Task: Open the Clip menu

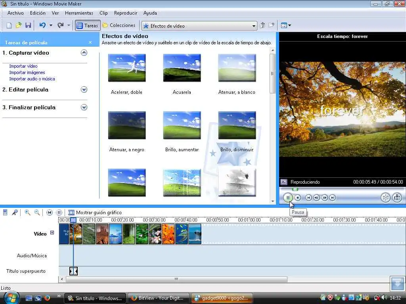Action: pos(103,13)
